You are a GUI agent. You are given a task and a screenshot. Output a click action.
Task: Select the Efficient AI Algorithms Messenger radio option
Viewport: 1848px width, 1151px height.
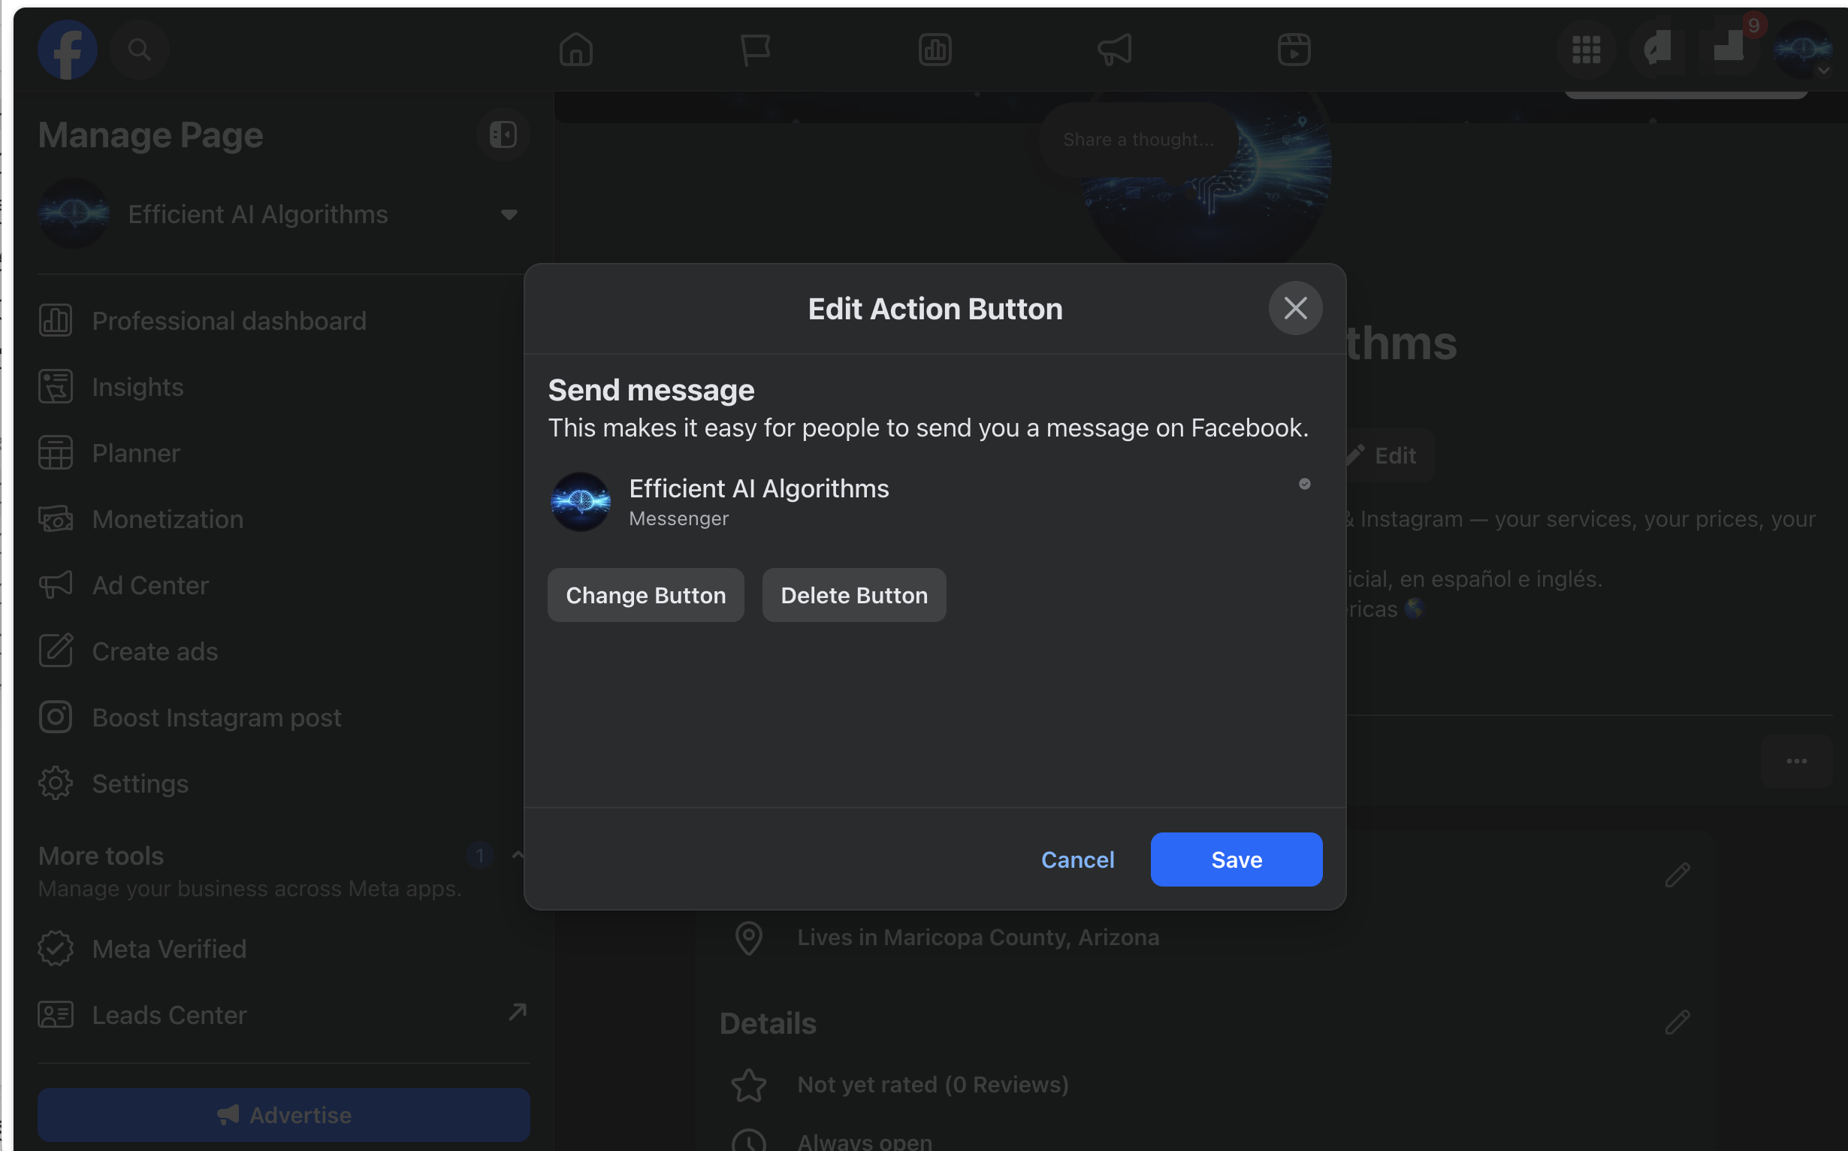coord(1305,484)
